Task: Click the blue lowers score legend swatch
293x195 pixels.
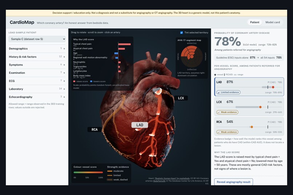Action: [x=91, y=81]
